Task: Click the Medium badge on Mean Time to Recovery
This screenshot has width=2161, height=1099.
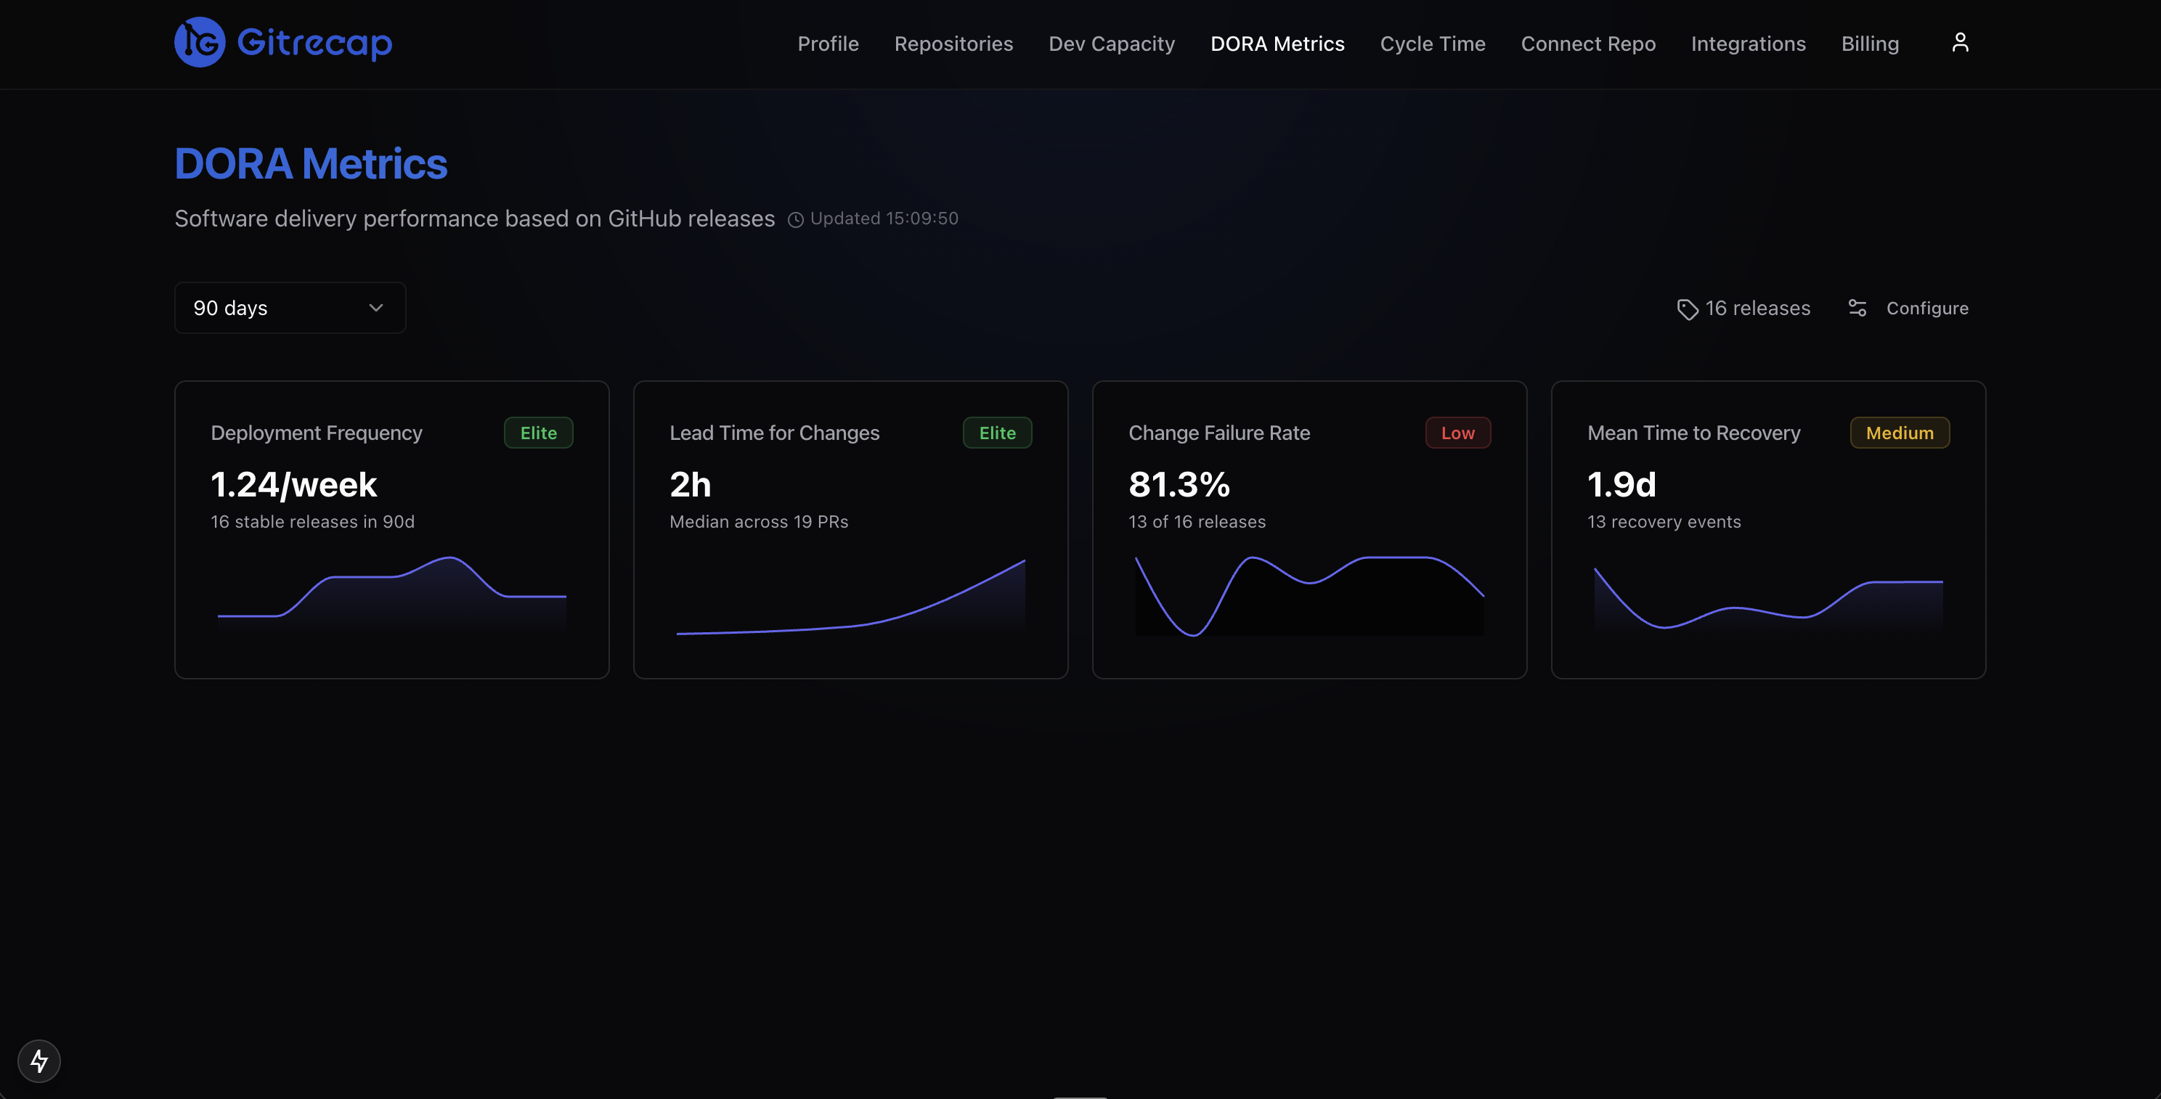Action: [x=1900, y=433]
